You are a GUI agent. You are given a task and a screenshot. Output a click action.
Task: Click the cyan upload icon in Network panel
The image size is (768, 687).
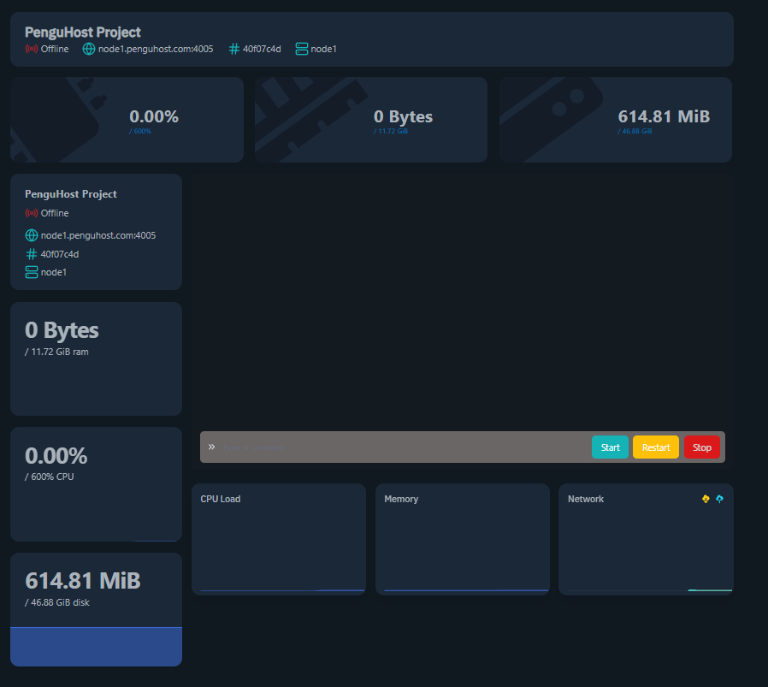(719, 499)
